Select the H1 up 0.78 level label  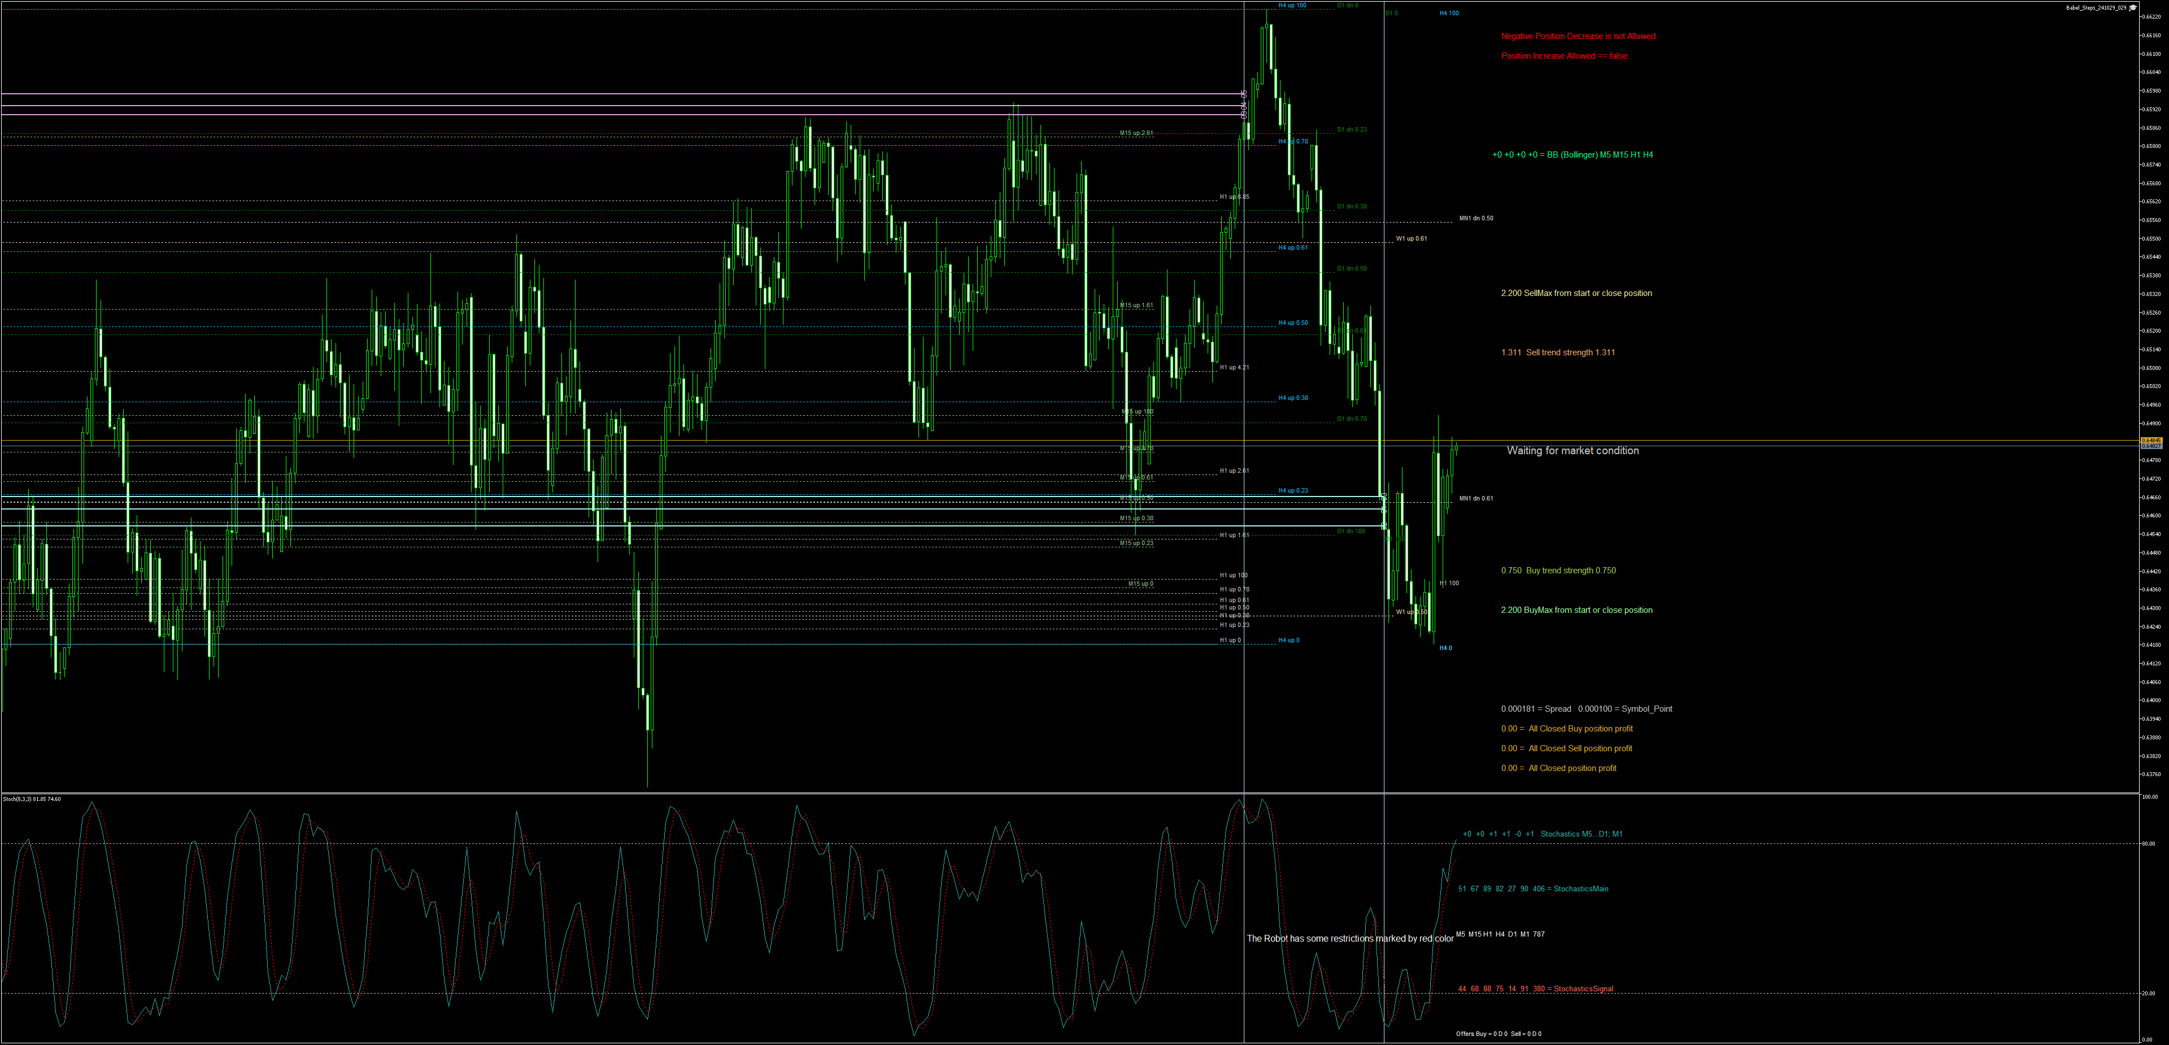tap(1234, 590)
